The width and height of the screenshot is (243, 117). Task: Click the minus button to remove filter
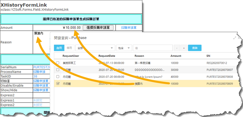177,48
